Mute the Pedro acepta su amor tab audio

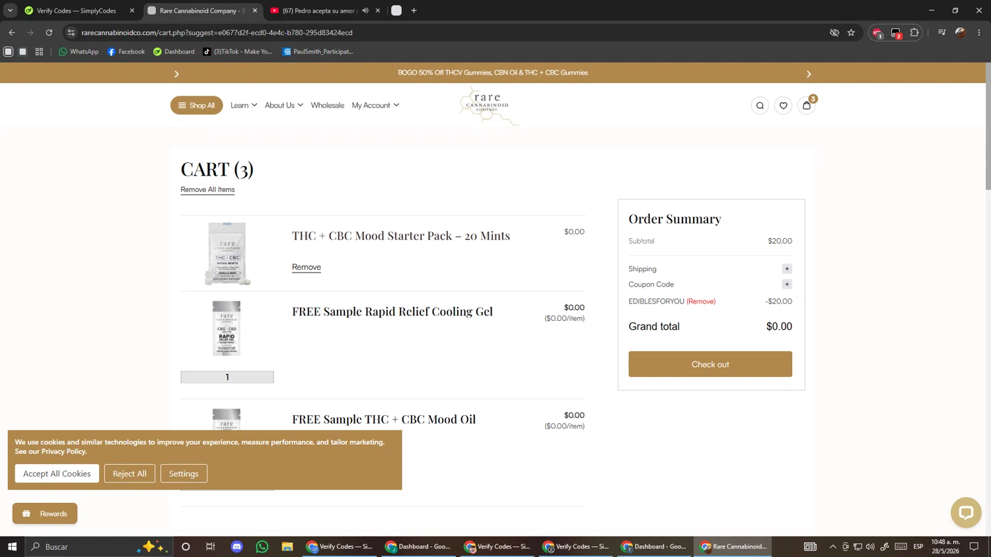(365, 11)
